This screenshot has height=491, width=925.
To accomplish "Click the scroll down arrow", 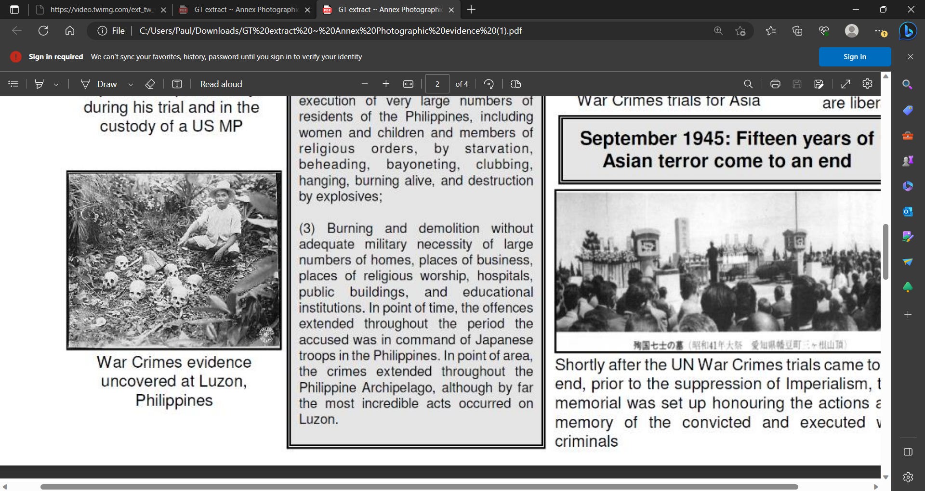I will coord(885,477).
